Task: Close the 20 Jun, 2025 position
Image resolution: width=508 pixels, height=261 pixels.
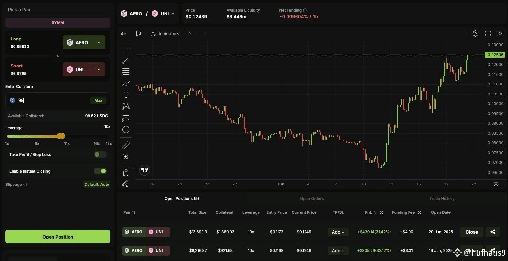Action: (x=472, y=232)
